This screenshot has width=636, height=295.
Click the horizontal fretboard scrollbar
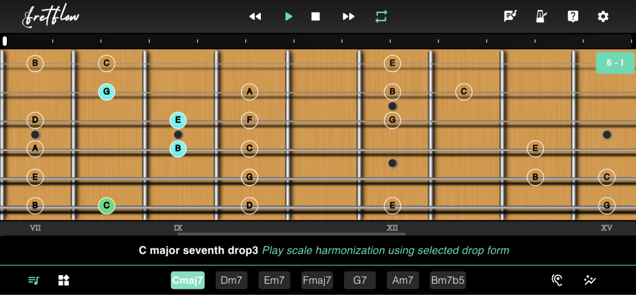tap(292, 234)
